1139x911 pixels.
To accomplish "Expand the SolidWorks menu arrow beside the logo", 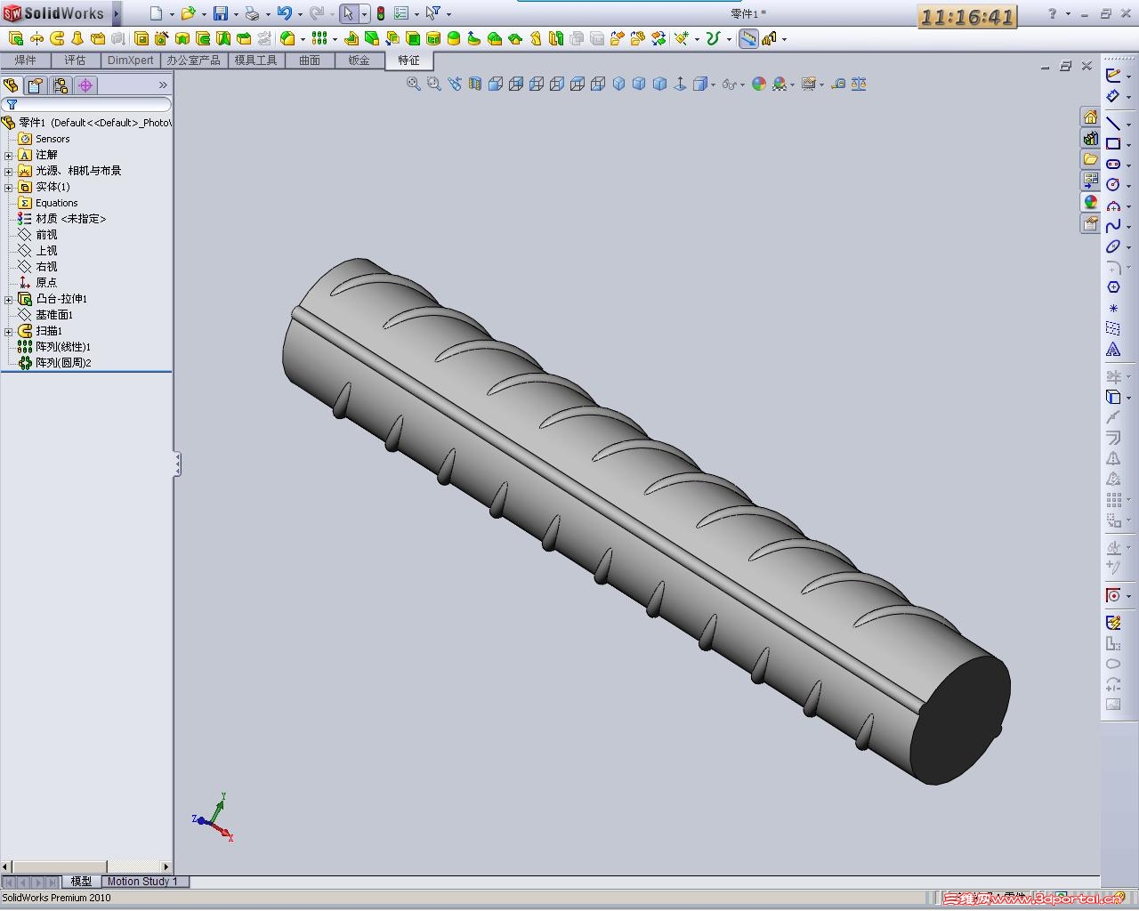I will tap(116, 13).
